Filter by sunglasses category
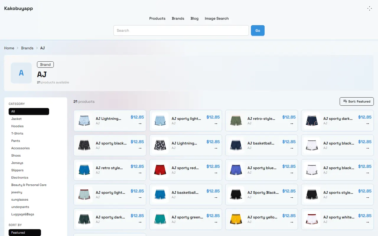Viewport: 378px width, 236px height. coord(20,200)
